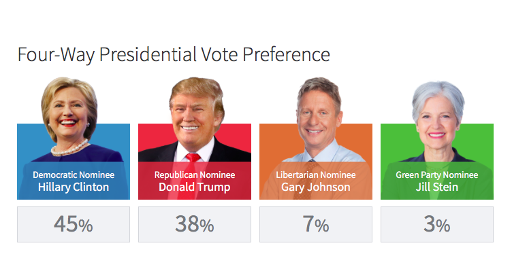
Task: Click the Jill Stein name label
Action: (437, 187)
